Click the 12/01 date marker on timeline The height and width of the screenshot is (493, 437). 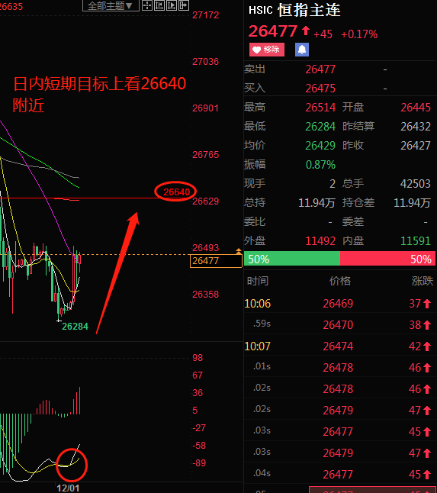(68, 488)
